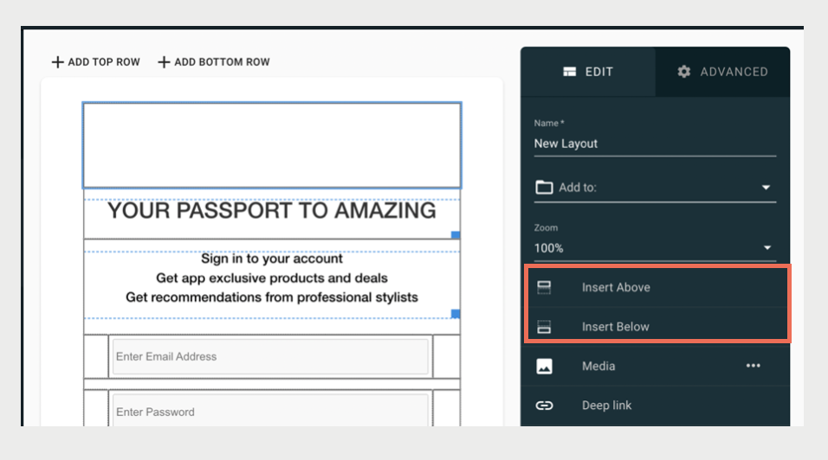
Task: Select the Deep link option
Action: pyautogui.click(x=655, y=406)
